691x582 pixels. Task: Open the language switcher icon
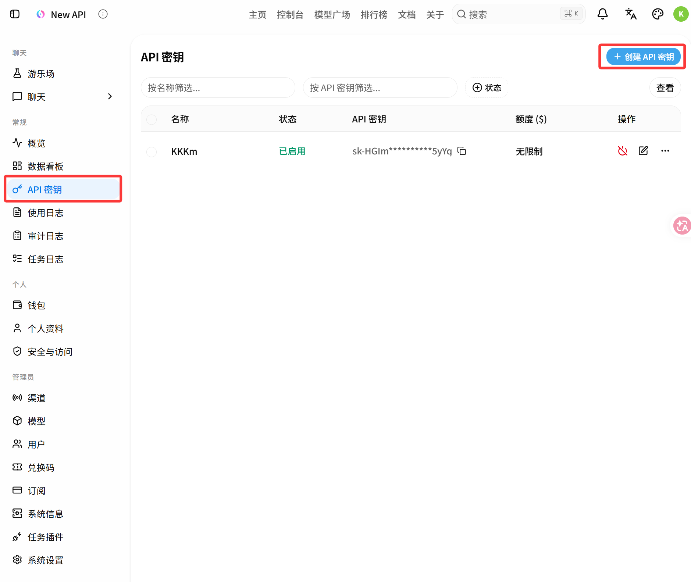631,14
